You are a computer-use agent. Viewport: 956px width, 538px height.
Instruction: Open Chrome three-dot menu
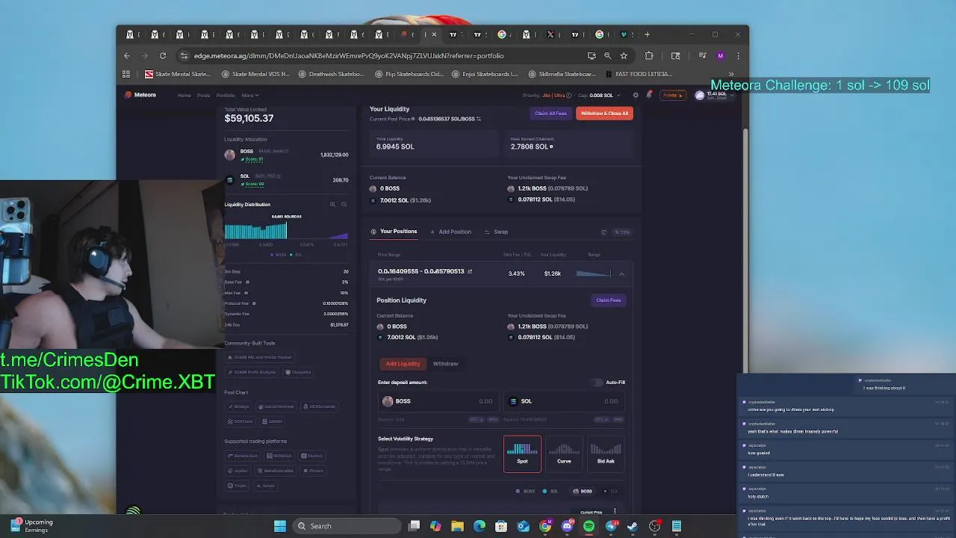click(x=738, y=55)
